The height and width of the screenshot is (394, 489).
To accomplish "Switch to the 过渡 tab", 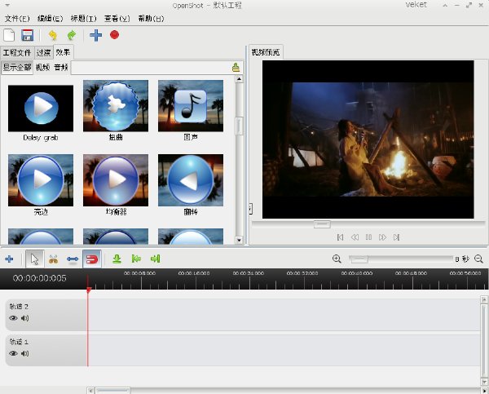I will click(43, 52).
